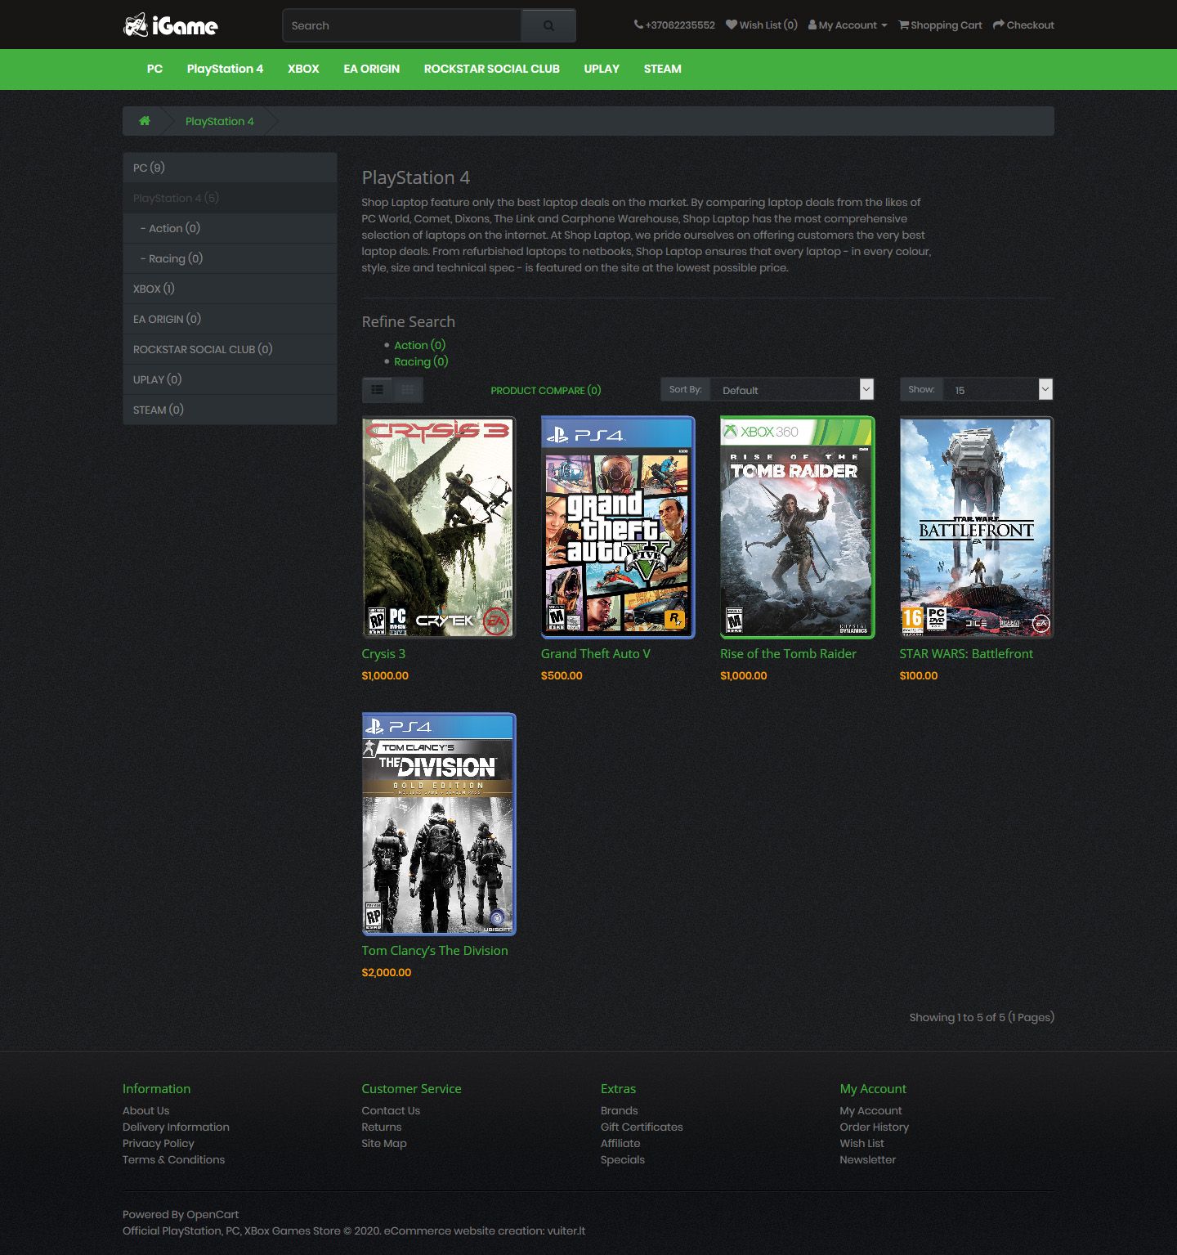Image resolution: width=1177 pixels, height=1255 pixels.
Task: Open My Account link in footer list
Action: [871, 1110]
